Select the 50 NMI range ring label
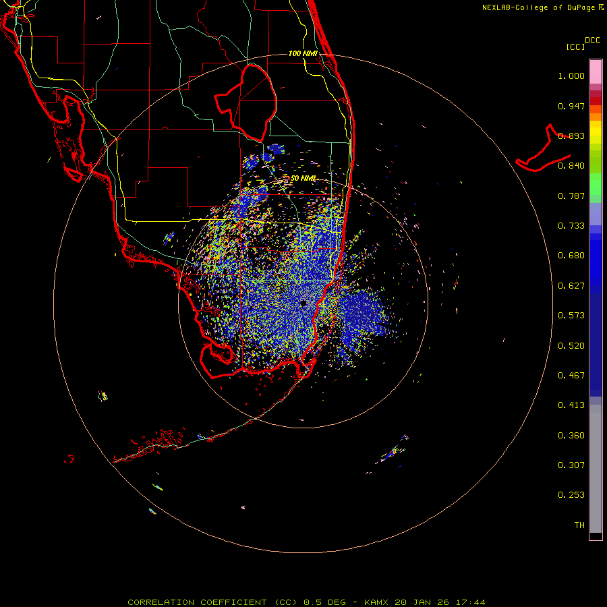607x607 pixels. [x=303, y=179]
